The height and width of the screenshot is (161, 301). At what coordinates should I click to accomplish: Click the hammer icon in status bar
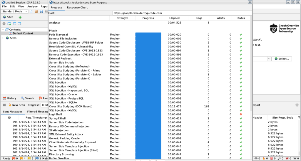(279, 159)
